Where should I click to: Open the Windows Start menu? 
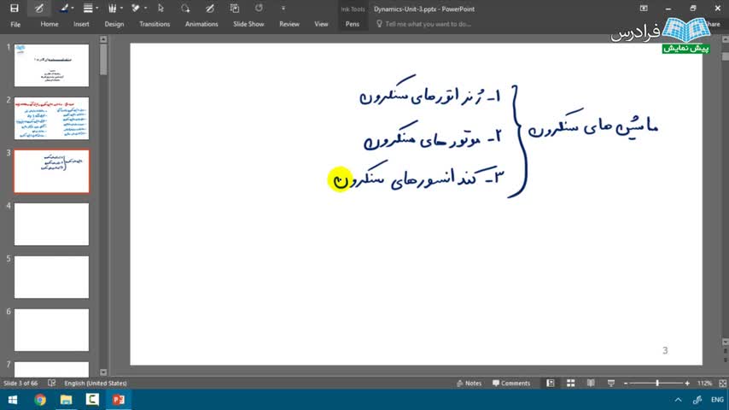(13, 400)
